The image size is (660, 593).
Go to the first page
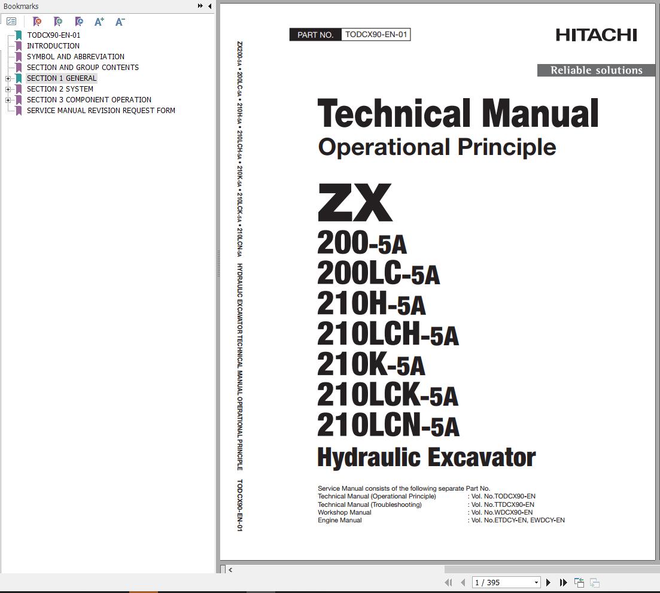[x=448, y=582]
